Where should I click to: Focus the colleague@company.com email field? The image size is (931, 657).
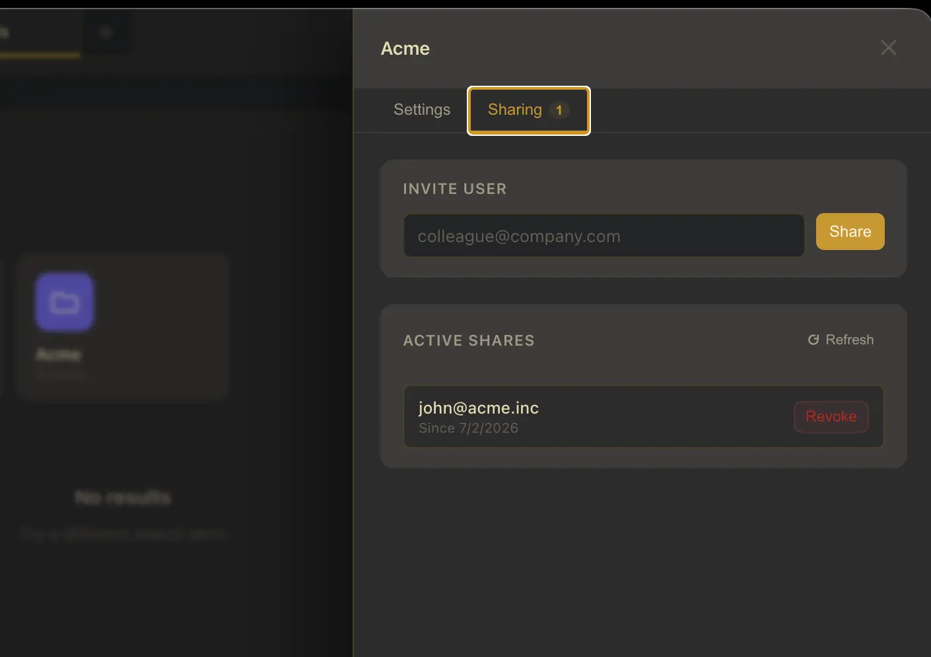tap(604, 235)
